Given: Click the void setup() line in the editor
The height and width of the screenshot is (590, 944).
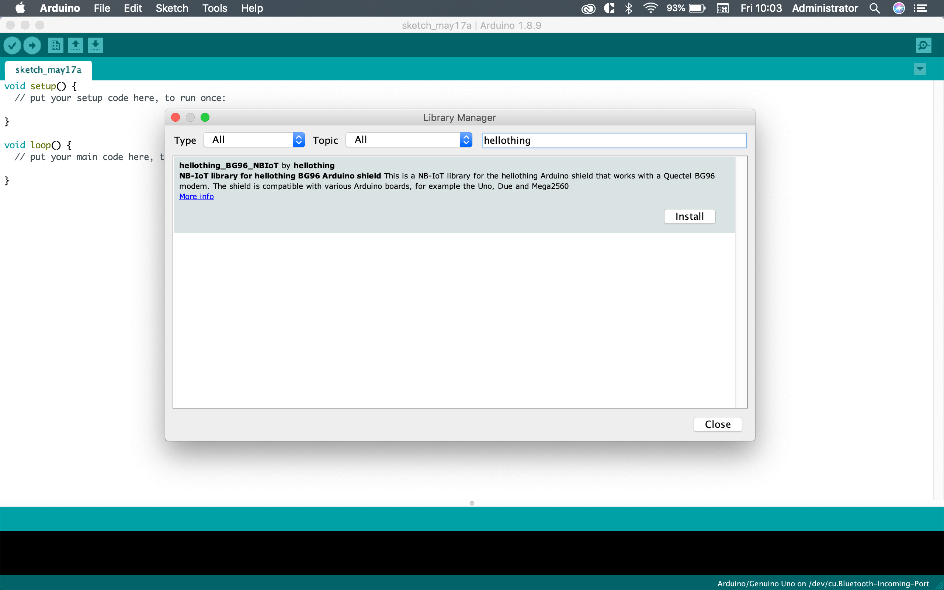Looking at the screenshot, I should pos(41,86).
